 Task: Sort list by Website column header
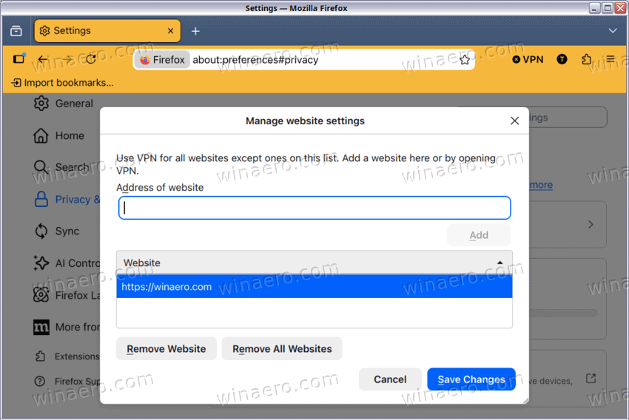(314, 262)
